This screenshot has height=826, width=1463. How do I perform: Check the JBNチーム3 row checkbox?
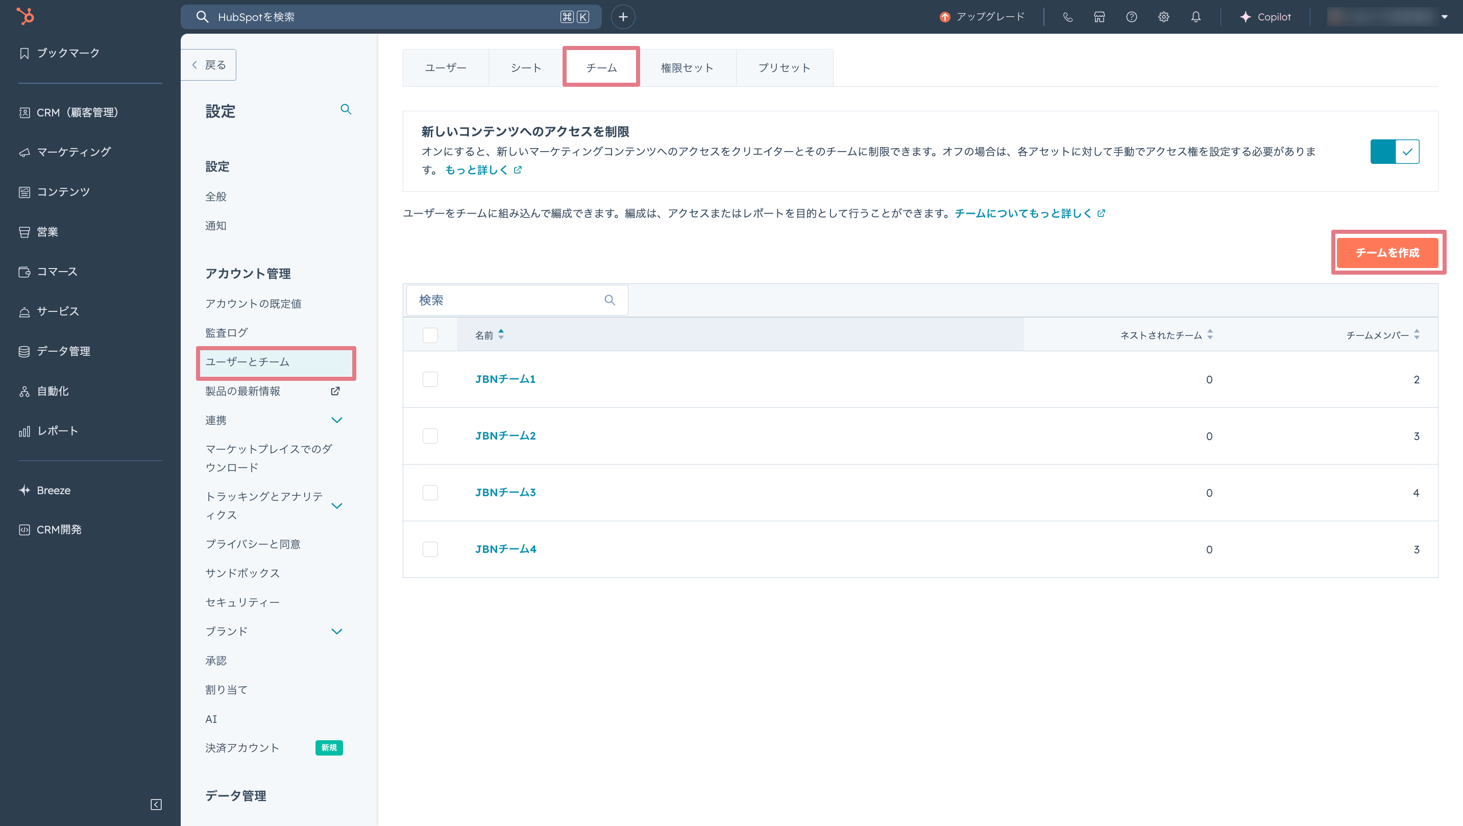[x=430, y=493]
